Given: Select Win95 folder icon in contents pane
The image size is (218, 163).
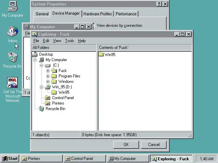Looking at the screenshot, I should [101, 54].
